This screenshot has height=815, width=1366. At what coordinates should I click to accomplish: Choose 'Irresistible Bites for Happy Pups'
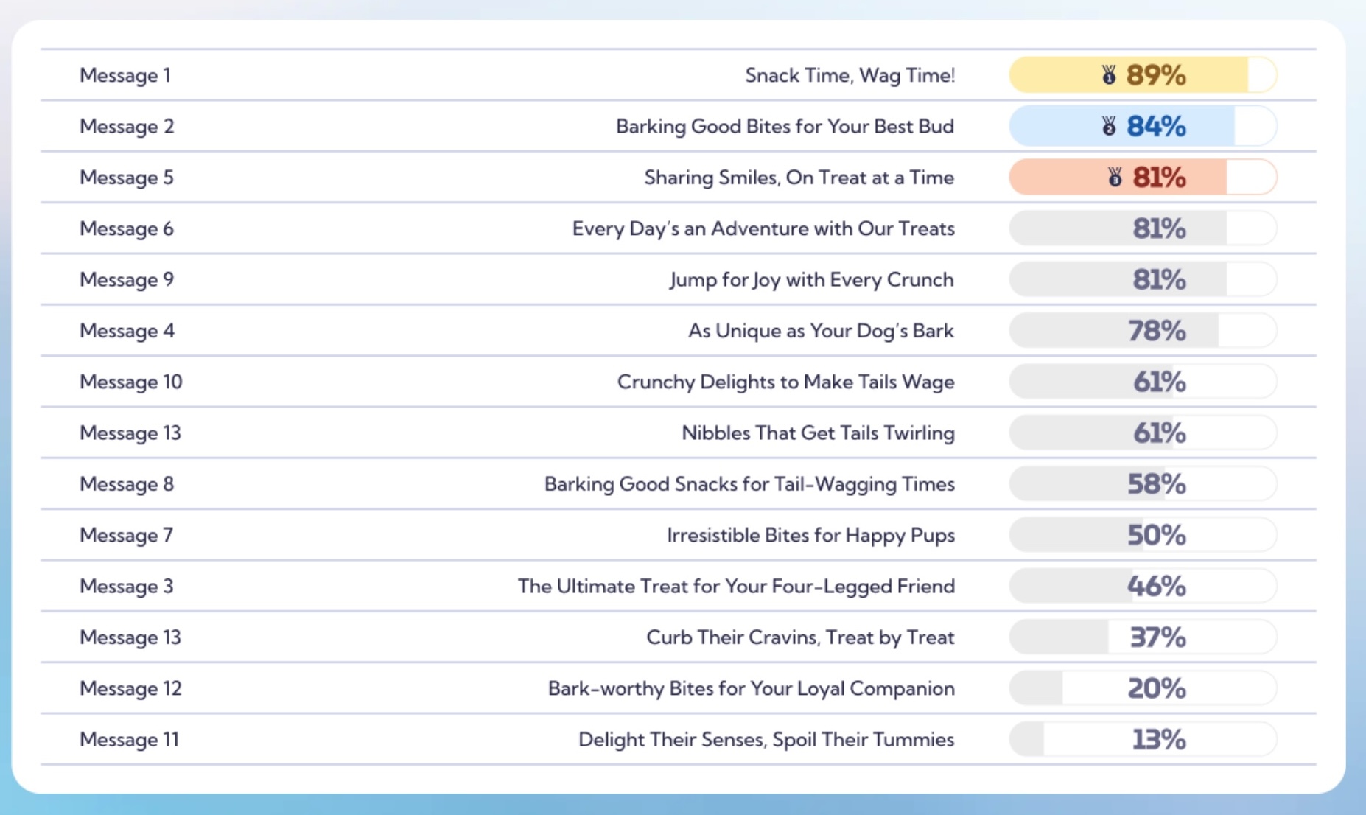(x=810, y=535)
